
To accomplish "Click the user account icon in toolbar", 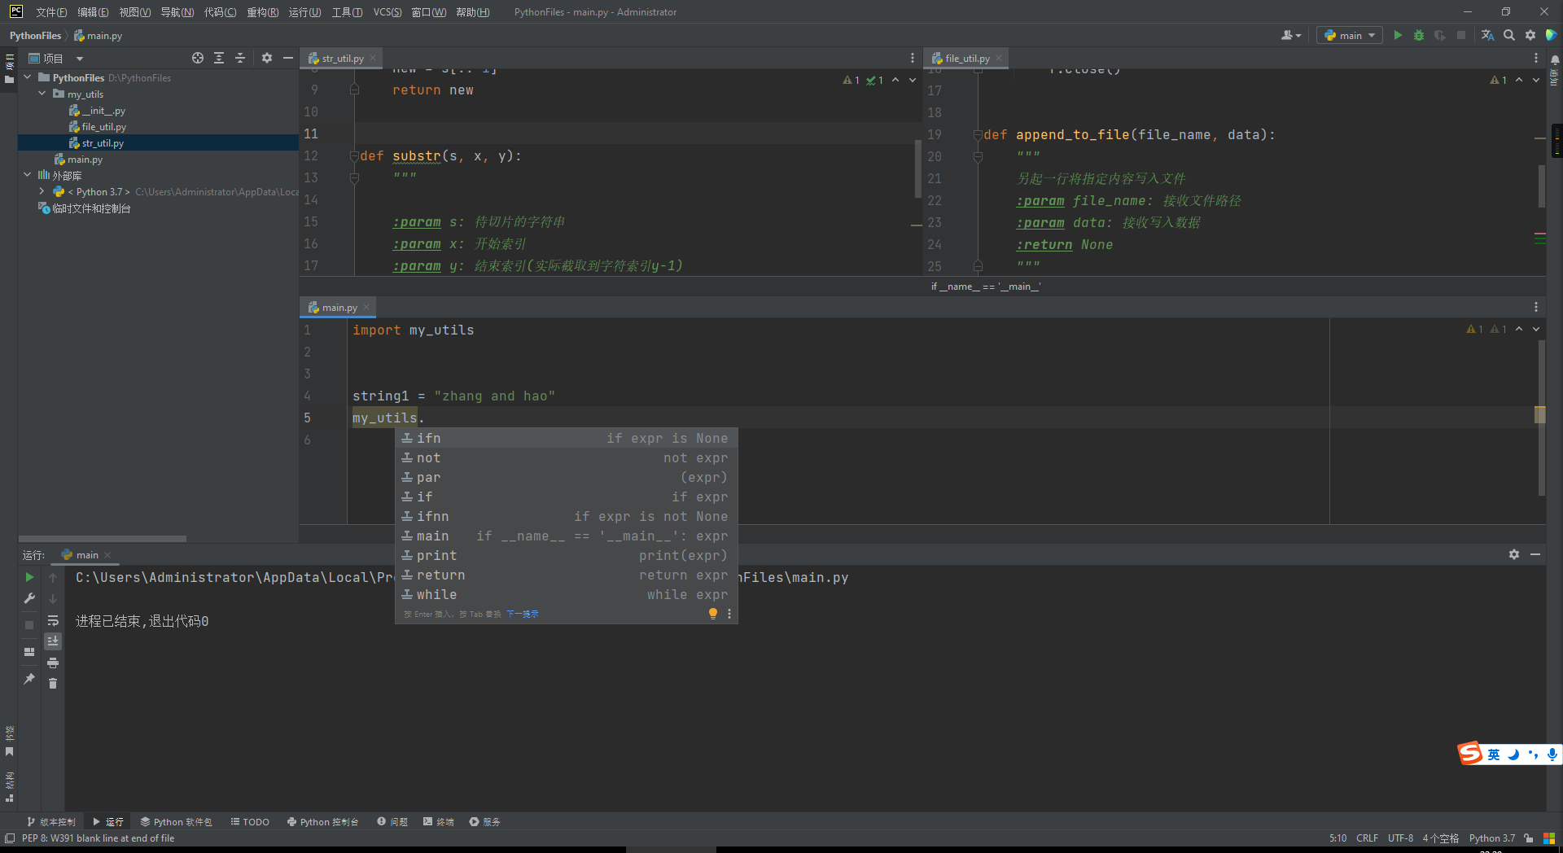I will [x=1291, y=35].
